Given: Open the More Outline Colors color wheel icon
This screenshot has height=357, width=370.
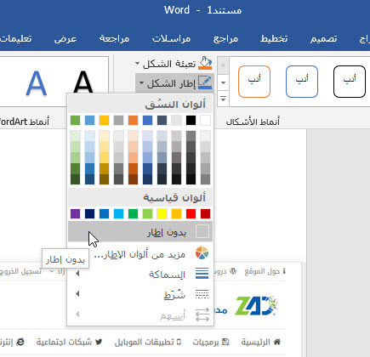Looking at the screenshot, I should coord(202,253).
